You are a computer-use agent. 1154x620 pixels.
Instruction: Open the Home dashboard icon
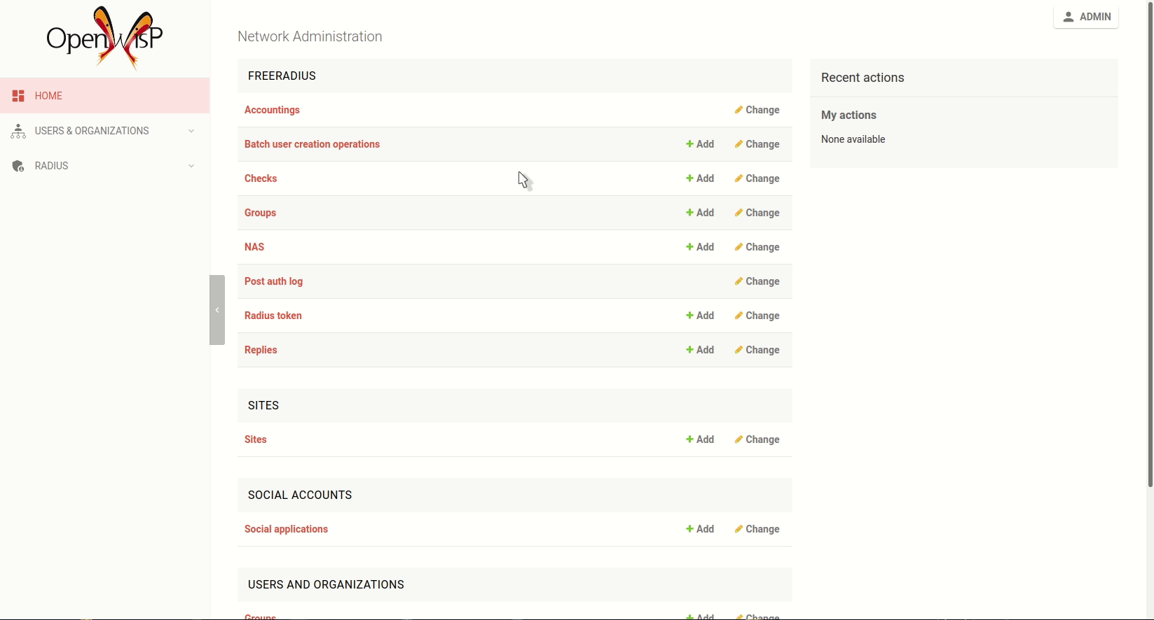[x=18, y=96]
